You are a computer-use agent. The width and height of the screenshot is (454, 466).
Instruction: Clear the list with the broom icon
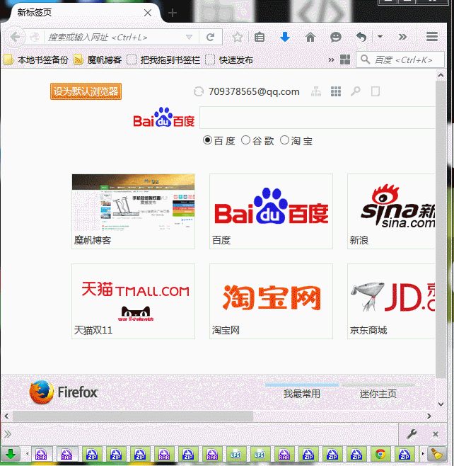[x=437, y=454]
